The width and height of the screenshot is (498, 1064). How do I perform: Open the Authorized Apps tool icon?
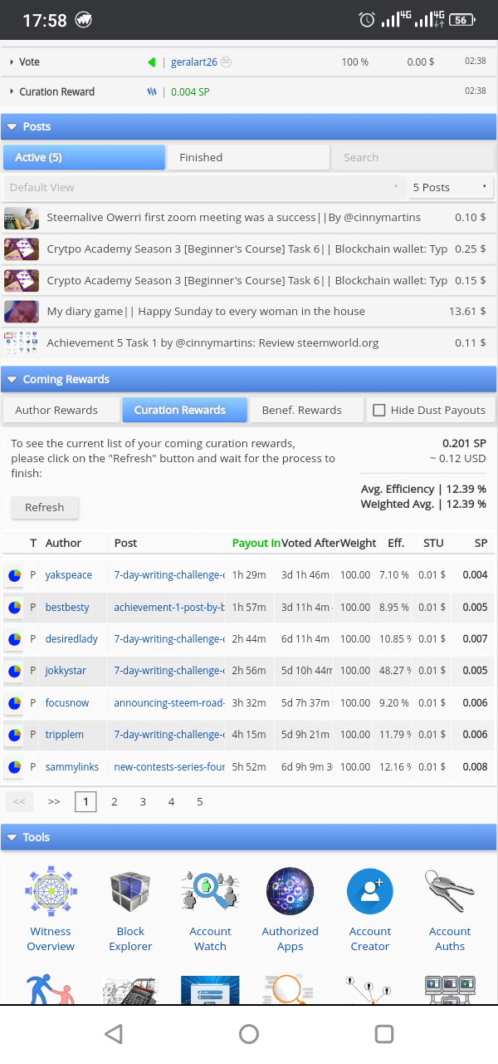click(290, 892)
